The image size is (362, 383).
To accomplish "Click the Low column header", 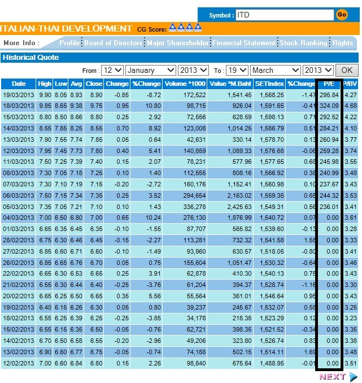I will (x=61, y=84).
